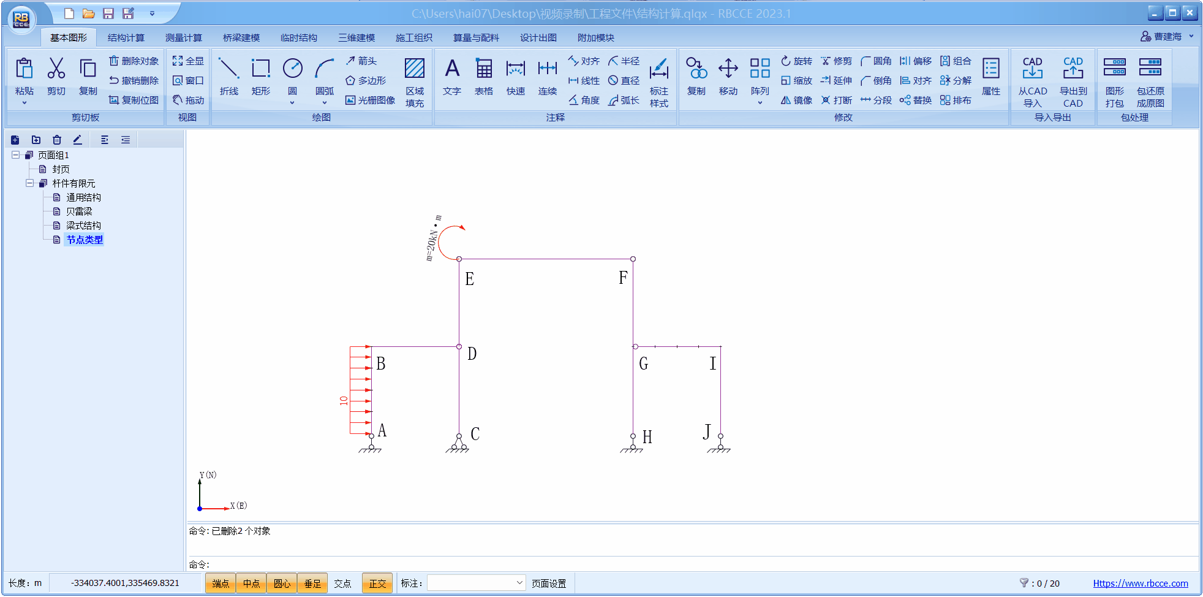Insert a table with 表格 tool

[x=484, y=77]
